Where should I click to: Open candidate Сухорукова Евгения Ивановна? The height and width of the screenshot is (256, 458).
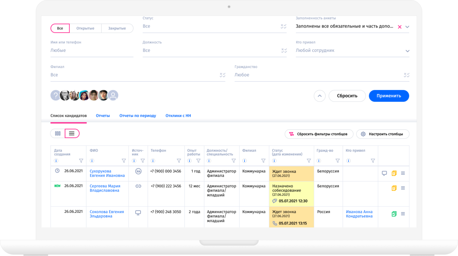(107, 173)
